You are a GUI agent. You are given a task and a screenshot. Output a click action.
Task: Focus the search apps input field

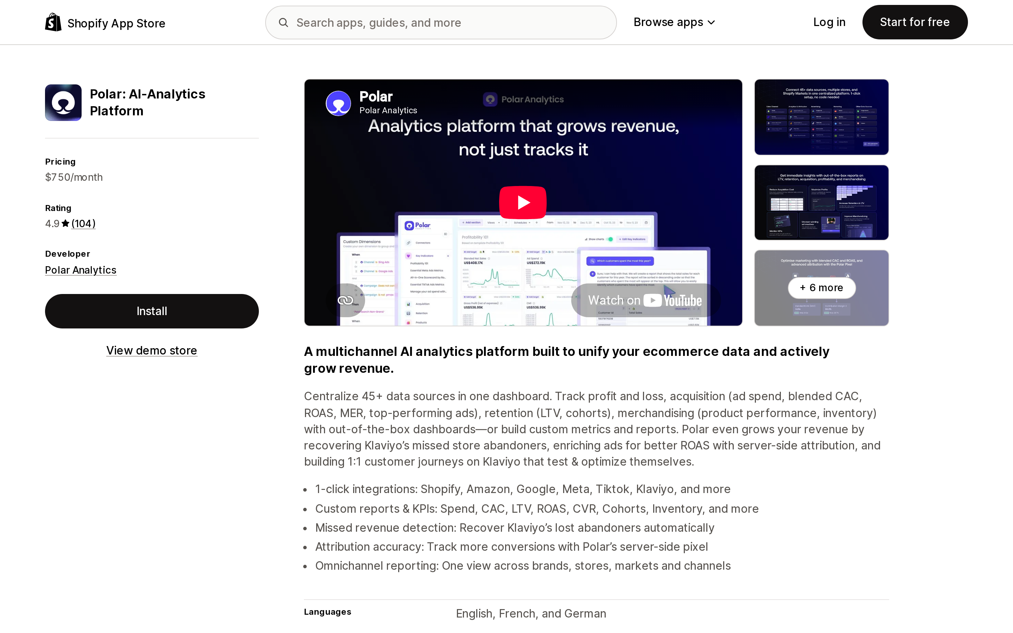click(441, 23)
